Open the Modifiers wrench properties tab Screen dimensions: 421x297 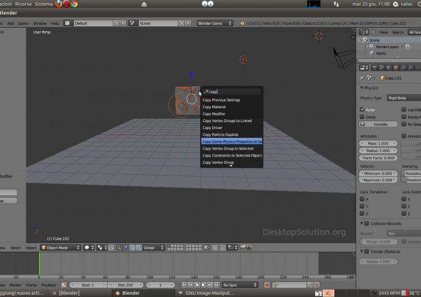tap(411, 68)
